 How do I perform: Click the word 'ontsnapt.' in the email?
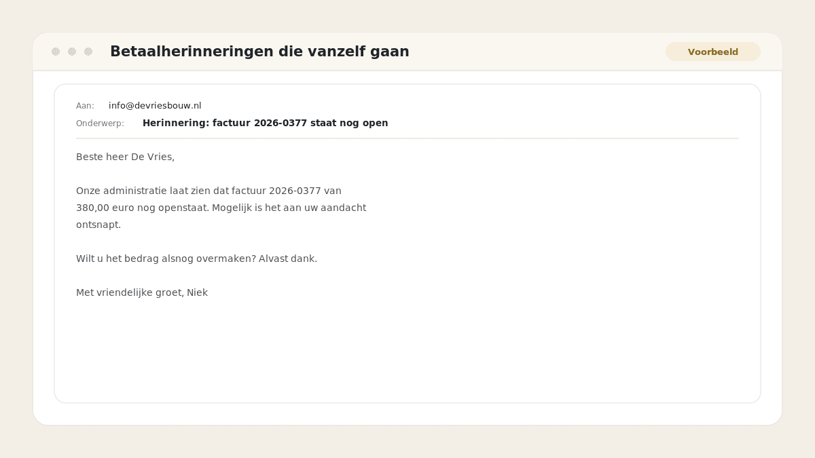pyautogui.click(x=98, y=225)
